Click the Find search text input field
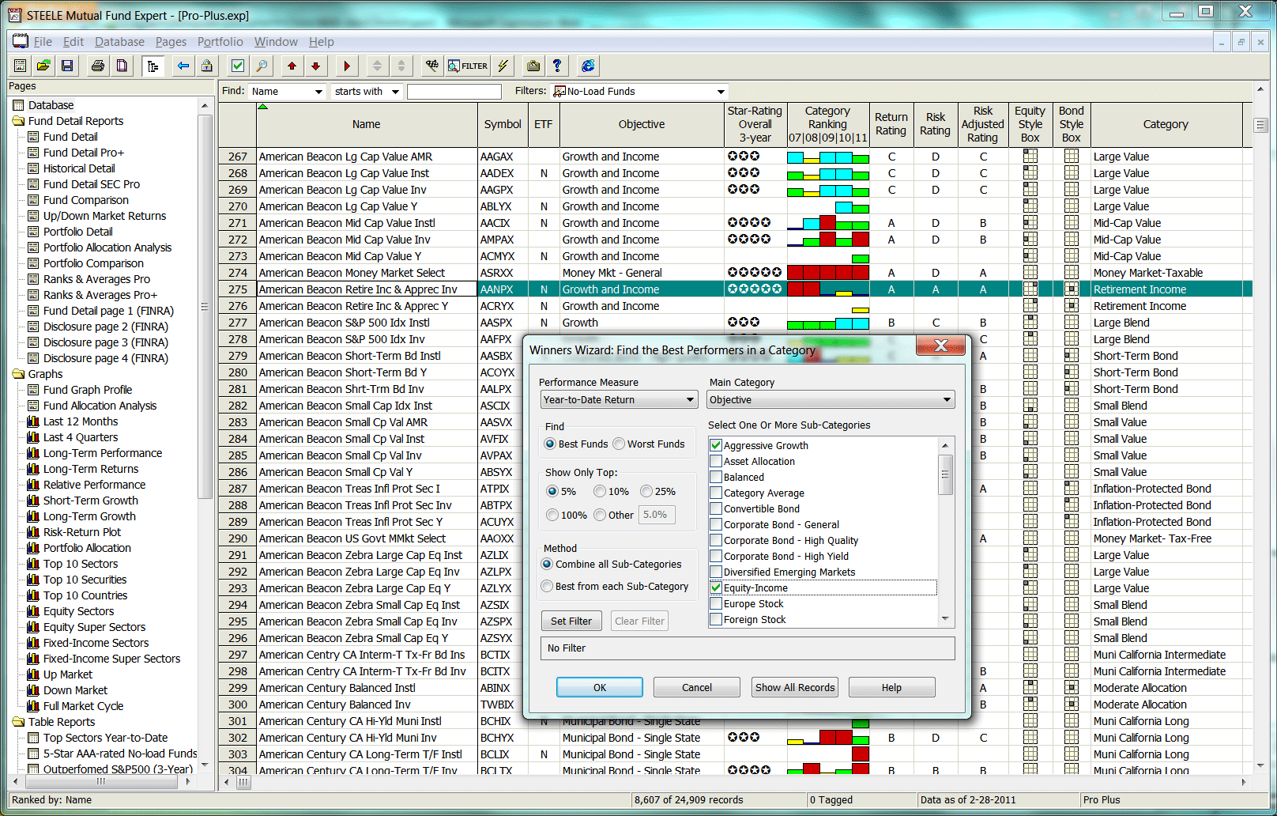Viewport: 1277px width, 816px height. 454,92
